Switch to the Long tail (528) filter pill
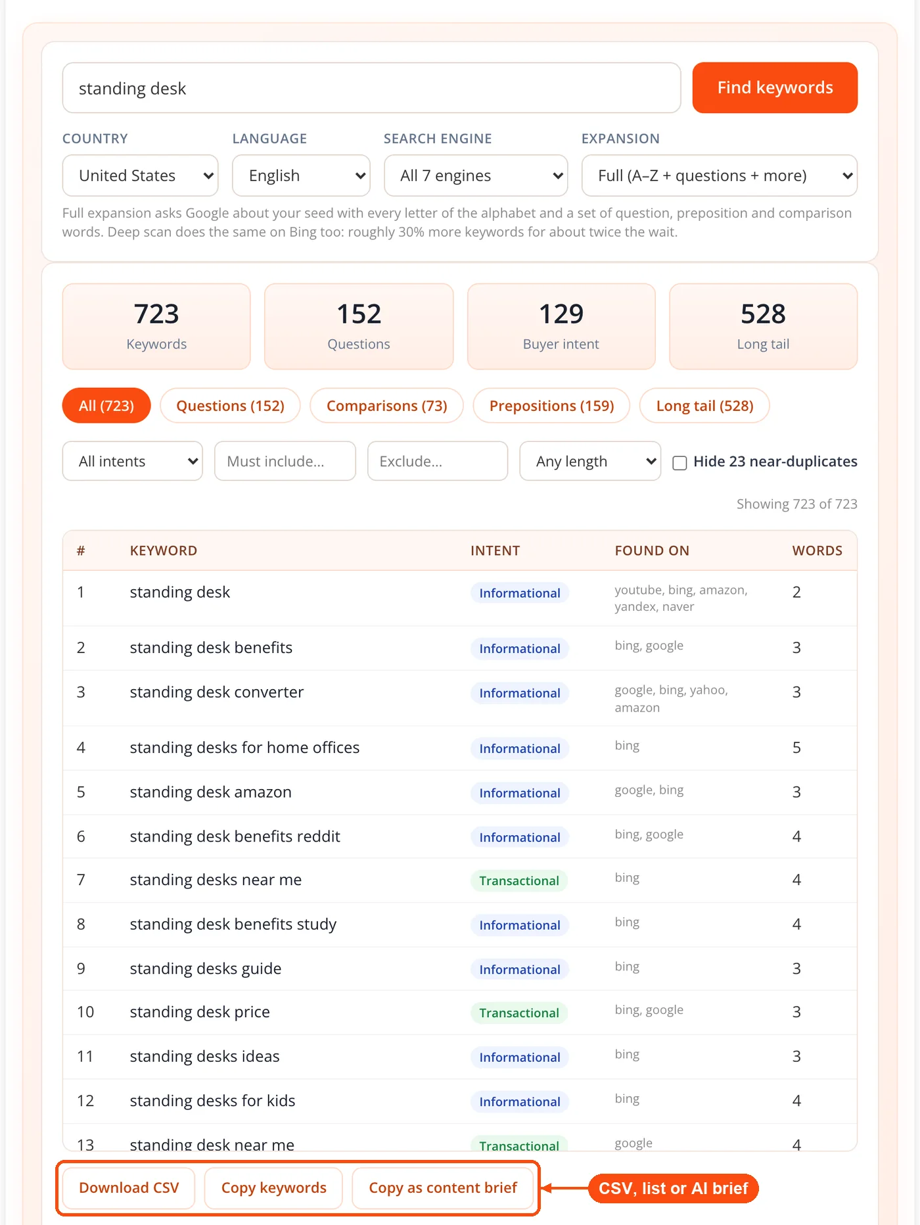The width and height of the screenshot is (920, 1225). click(704, 406)
